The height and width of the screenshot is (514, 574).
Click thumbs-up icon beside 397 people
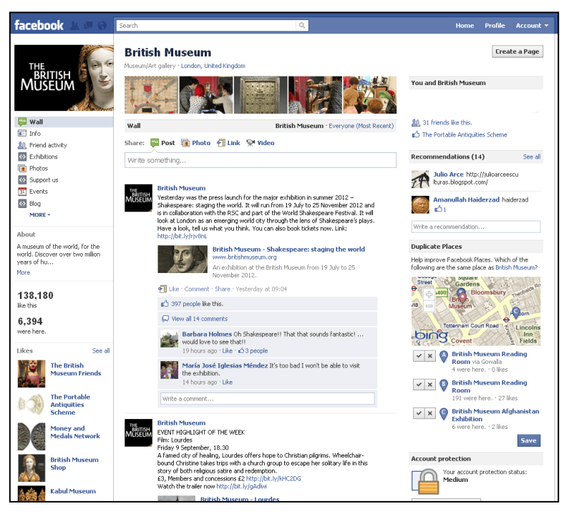tap(165, 304)
